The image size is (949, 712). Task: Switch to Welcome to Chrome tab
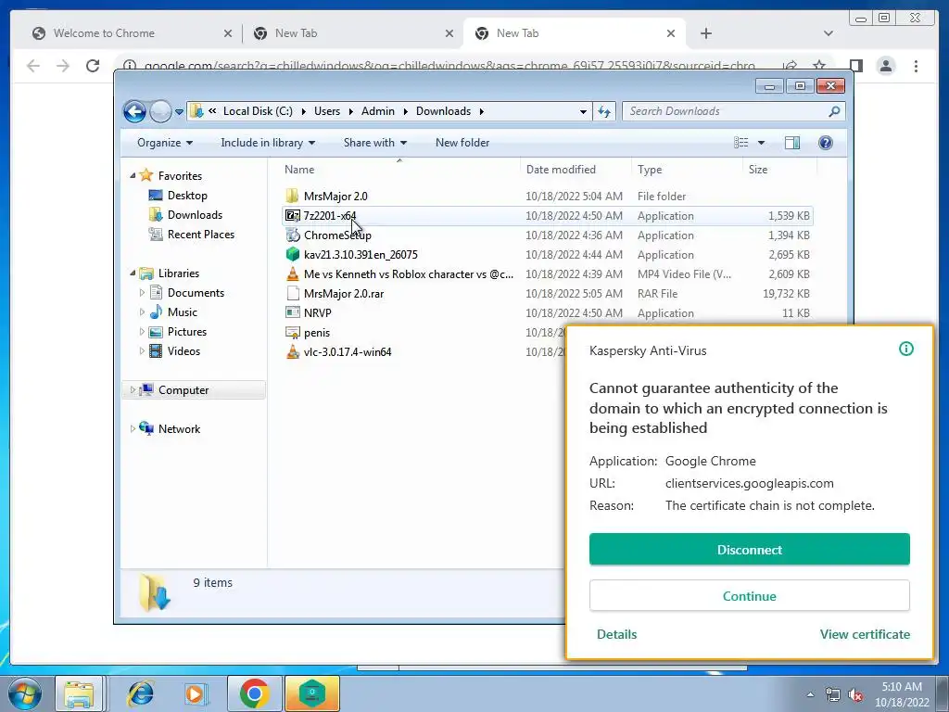point(132,33)
